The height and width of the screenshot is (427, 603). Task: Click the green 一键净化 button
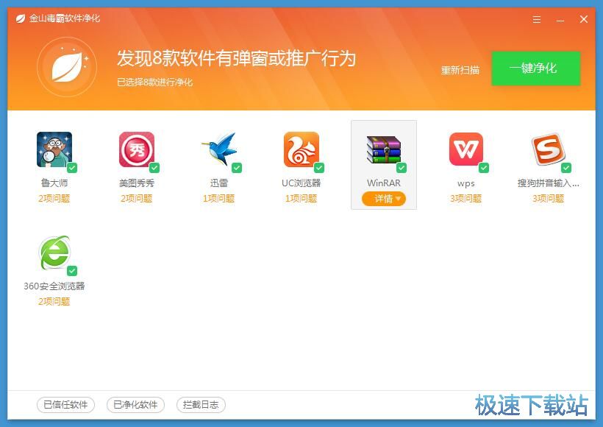tap(535, 68)
